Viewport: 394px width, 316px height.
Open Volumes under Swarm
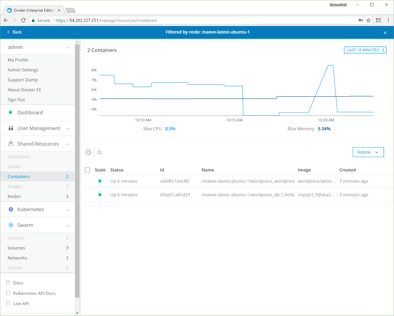click(x=16, y=248)
